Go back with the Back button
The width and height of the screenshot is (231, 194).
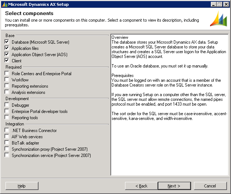tap(141, 186)
